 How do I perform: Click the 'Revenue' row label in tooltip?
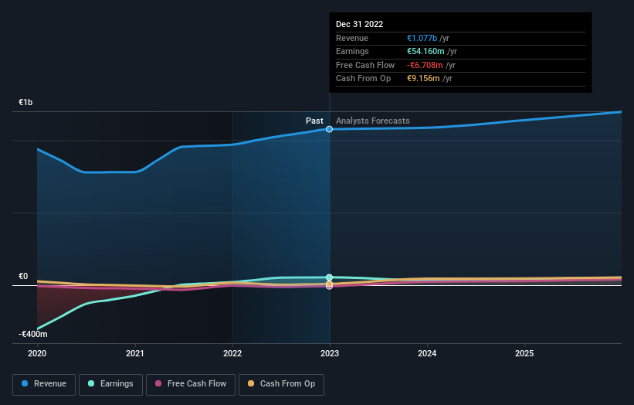pyautogui.click(x=352, y=38)
